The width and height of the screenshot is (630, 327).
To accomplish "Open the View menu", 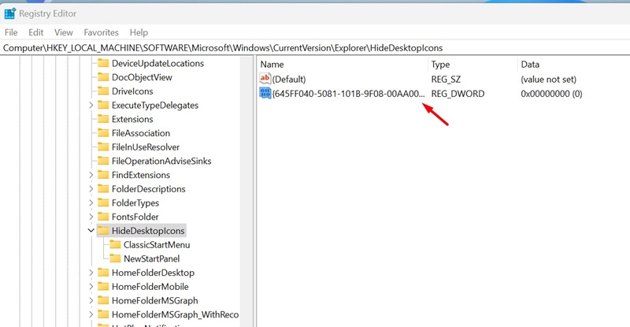I will [64, 32].
